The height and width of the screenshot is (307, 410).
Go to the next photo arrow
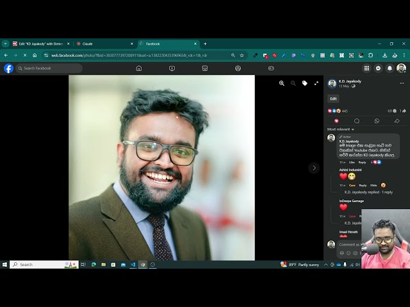314,168
